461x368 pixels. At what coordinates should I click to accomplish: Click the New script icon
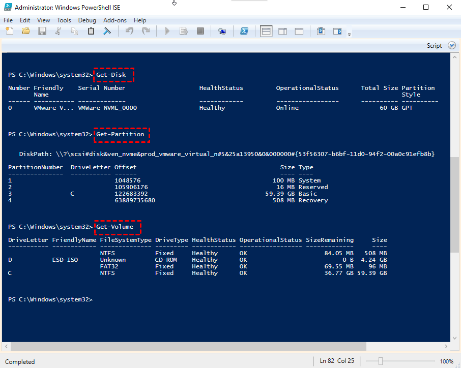(10, 32)
